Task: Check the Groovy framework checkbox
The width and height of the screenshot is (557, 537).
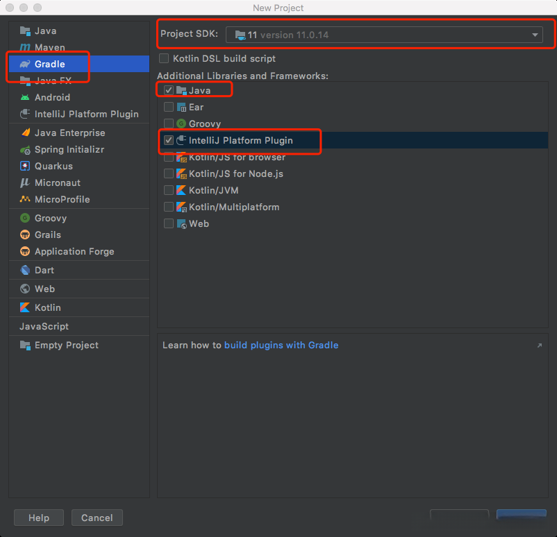Action: pos(169,123)
